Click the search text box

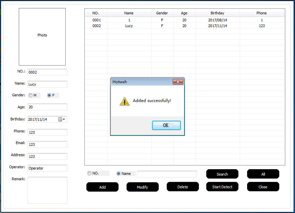(x=167, y=174)
